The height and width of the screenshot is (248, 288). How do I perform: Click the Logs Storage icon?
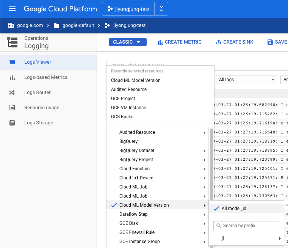click(12, 123)
